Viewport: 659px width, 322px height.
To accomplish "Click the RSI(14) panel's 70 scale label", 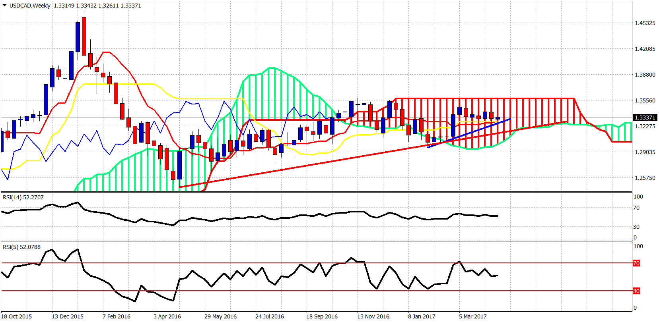I will (636, 208).
